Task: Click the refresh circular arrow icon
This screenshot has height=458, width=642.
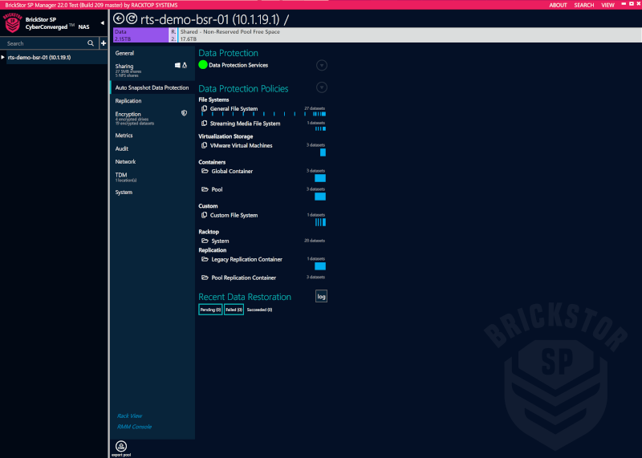Action: 132,18
